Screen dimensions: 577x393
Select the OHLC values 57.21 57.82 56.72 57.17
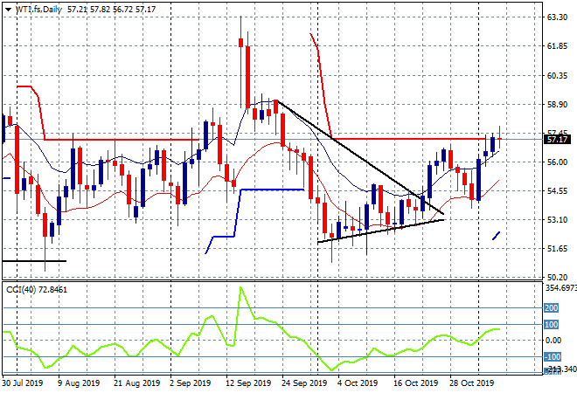click(112, 10)
